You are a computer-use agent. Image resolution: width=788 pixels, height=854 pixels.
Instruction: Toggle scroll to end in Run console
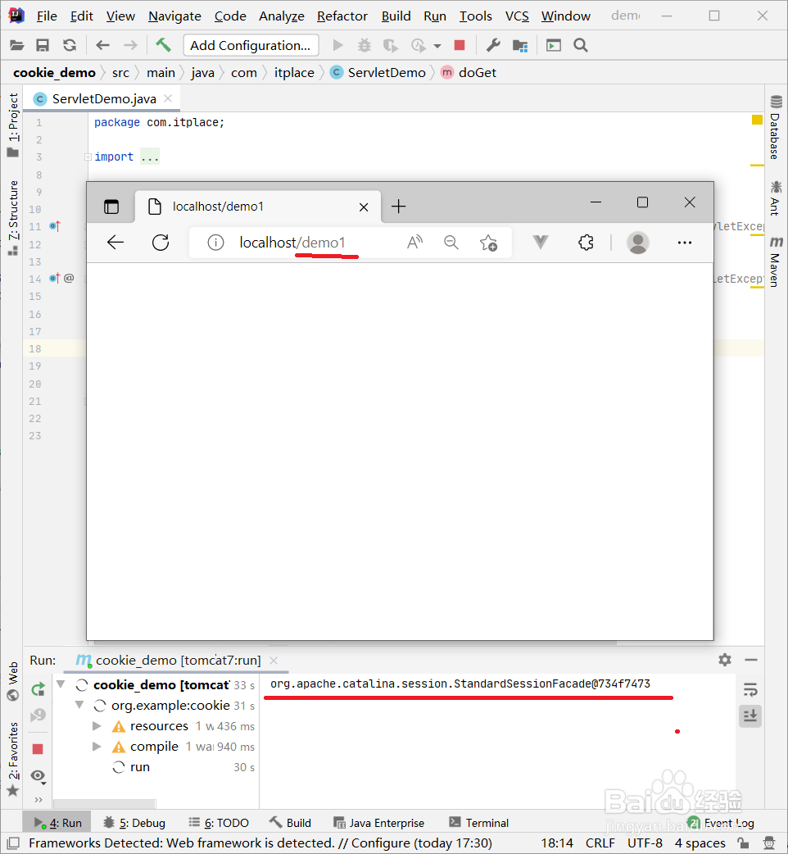pyautogui.click(x=750, y=715)
